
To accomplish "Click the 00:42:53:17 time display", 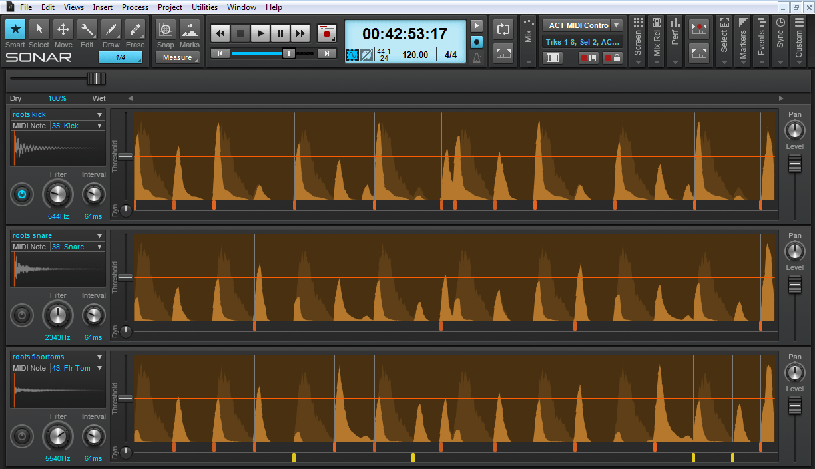I will (405, 33).
